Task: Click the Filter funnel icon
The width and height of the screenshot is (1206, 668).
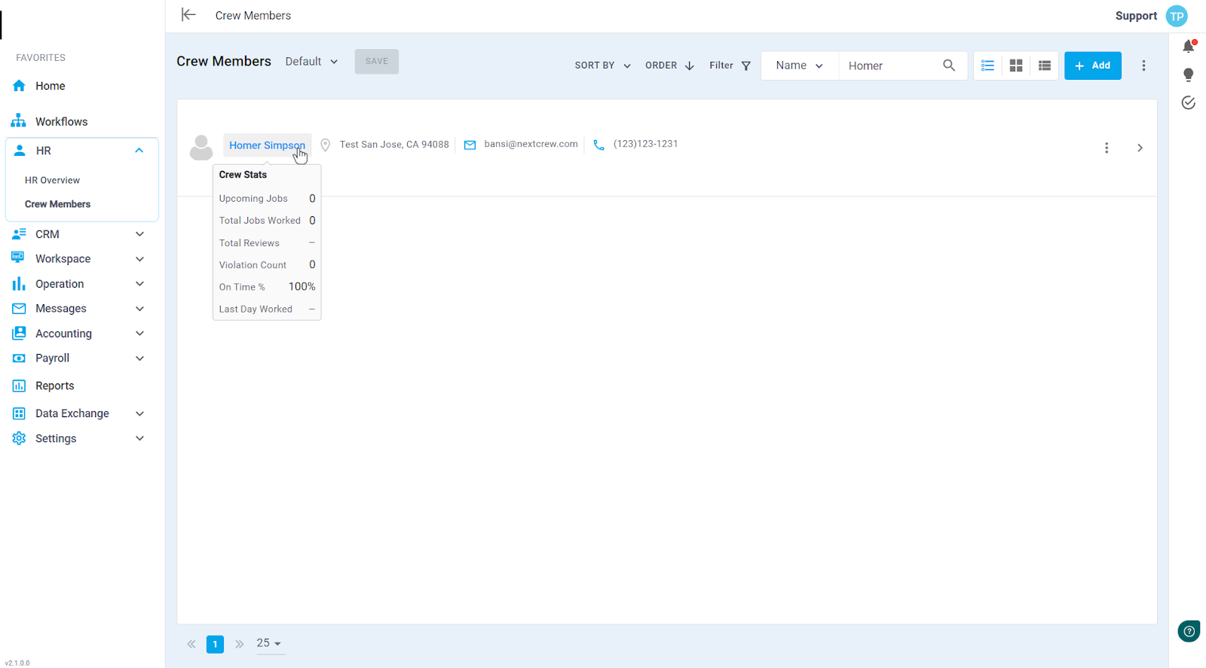Action: pyautogui.click(x=746, y=66)
